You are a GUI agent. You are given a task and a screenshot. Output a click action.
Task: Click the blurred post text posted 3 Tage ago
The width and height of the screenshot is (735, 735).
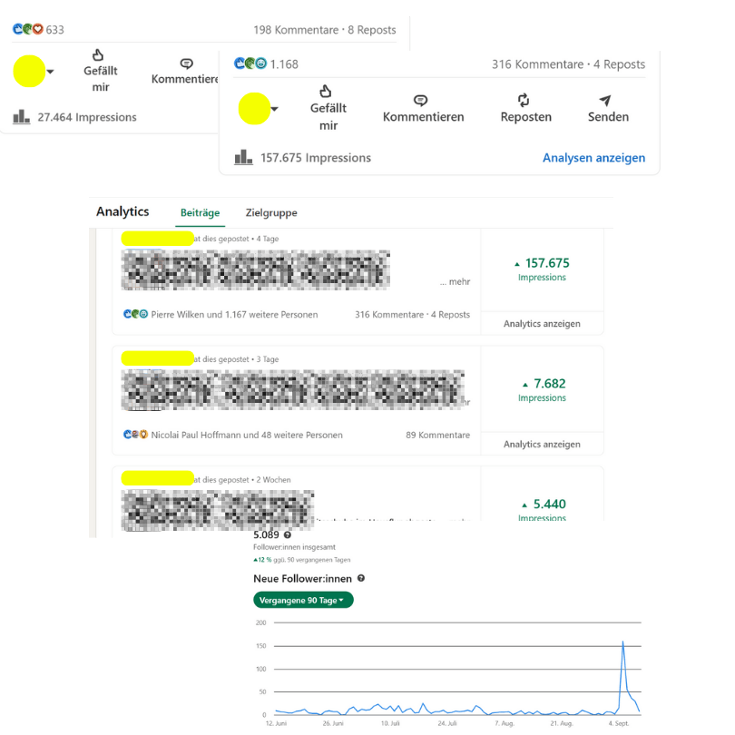(293, 390)
